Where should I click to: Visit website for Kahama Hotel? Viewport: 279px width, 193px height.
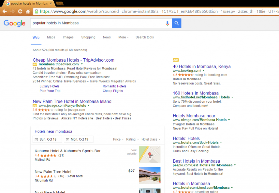coord(132,152)
